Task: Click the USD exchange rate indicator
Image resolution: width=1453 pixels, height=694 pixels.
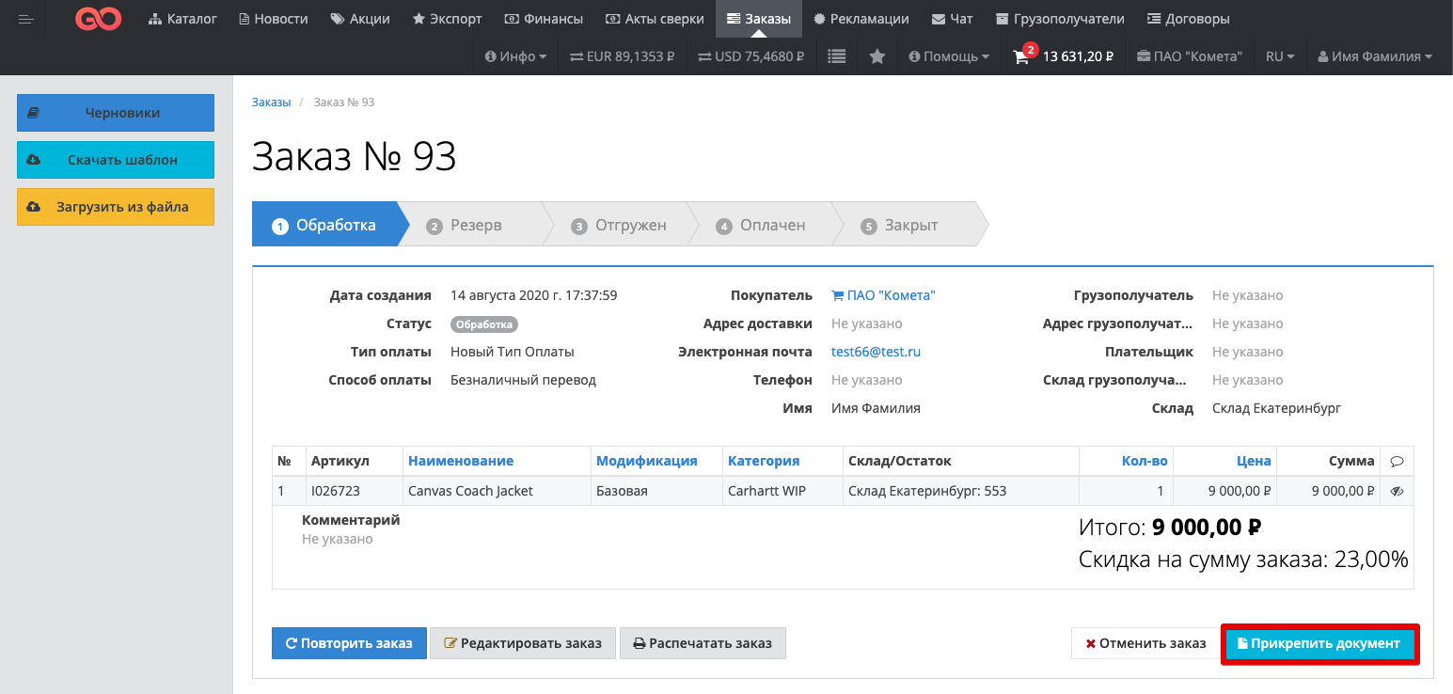Action: tap(750, 56)
